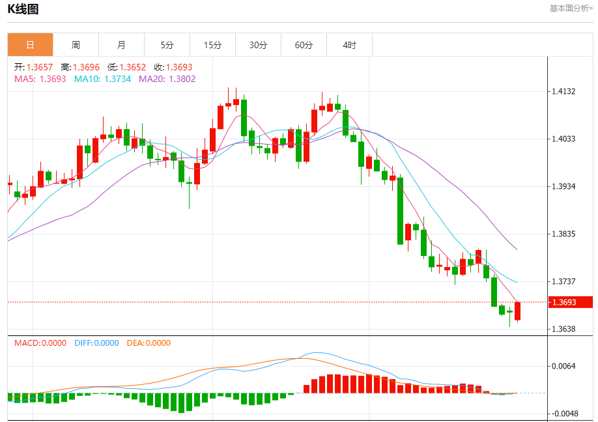Click the 收 closing price value
Image resolution: width=598 pixels, height=422 pixels.
(x=173, y=67)
